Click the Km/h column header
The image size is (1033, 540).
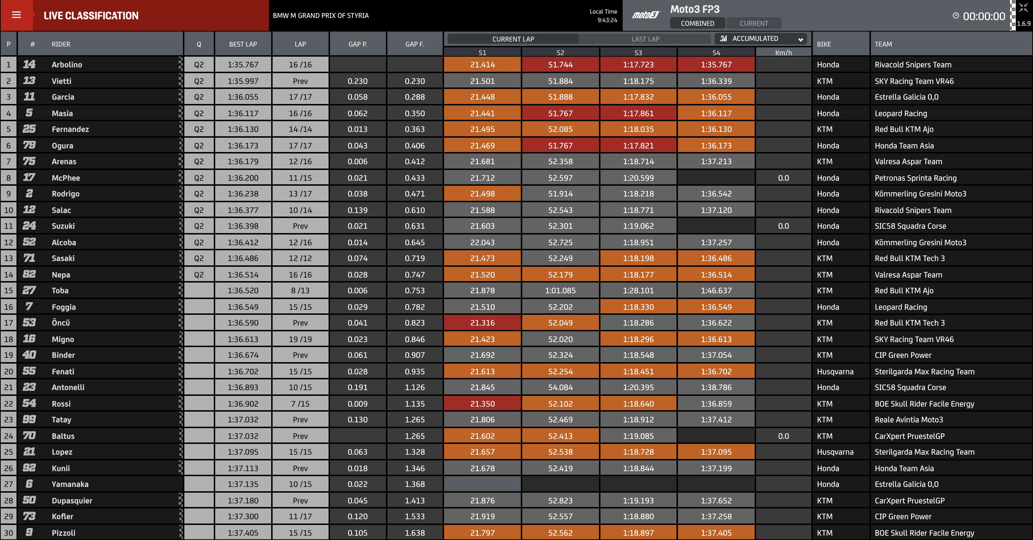pos(784,52)
